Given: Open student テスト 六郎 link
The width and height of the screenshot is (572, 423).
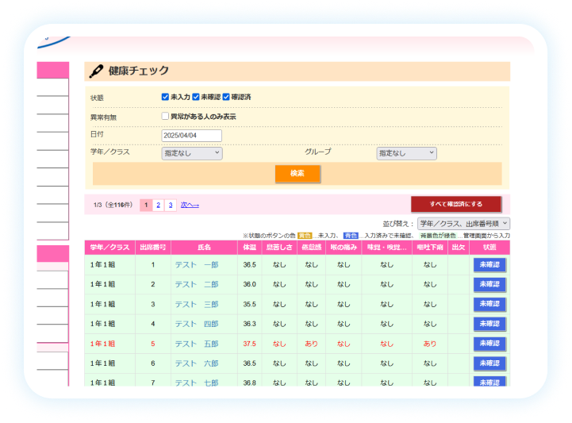Looking at the screenshot, I should point(197,363).
